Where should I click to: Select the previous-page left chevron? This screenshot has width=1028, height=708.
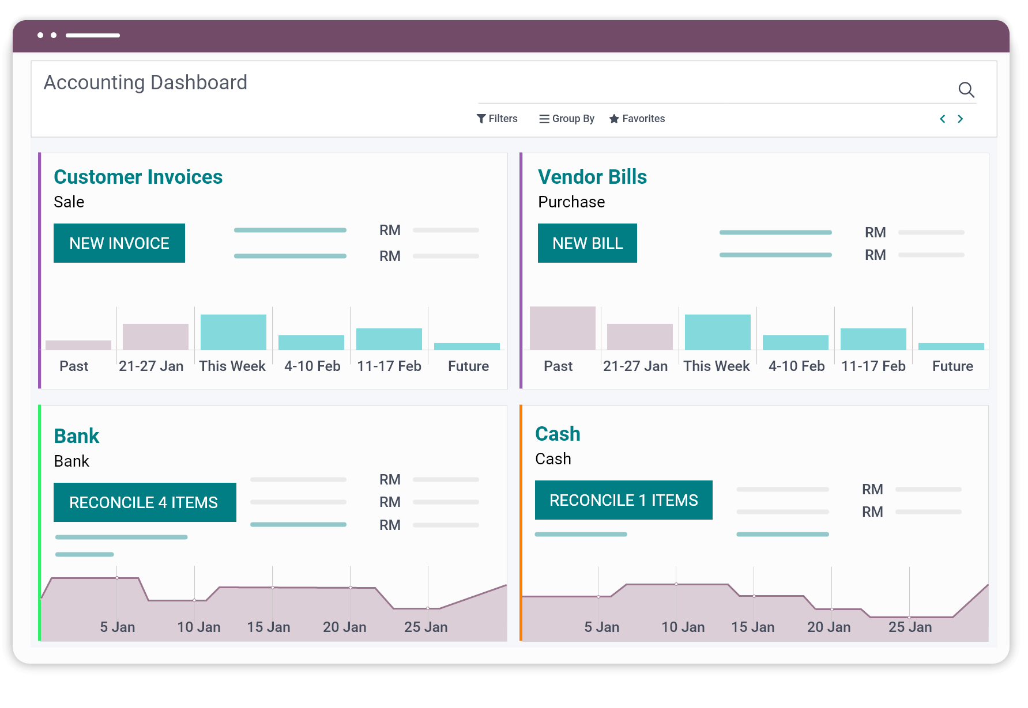[x=942, y=119]
